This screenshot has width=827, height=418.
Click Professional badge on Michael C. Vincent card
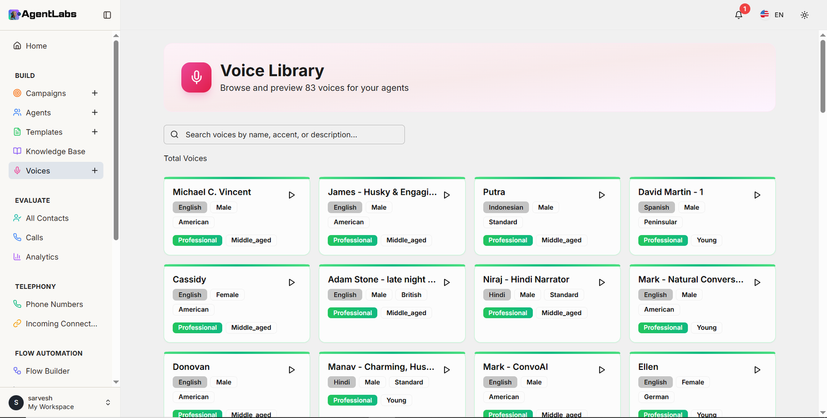[197, 240]
